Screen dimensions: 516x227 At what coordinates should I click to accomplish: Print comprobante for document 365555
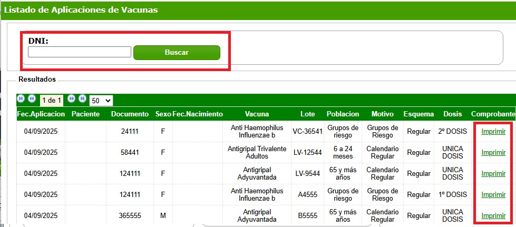tap(493, 216)
